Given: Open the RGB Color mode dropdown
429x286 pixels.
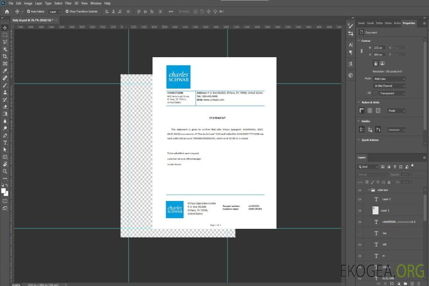Looking at the screenshot, I should 389,79.
